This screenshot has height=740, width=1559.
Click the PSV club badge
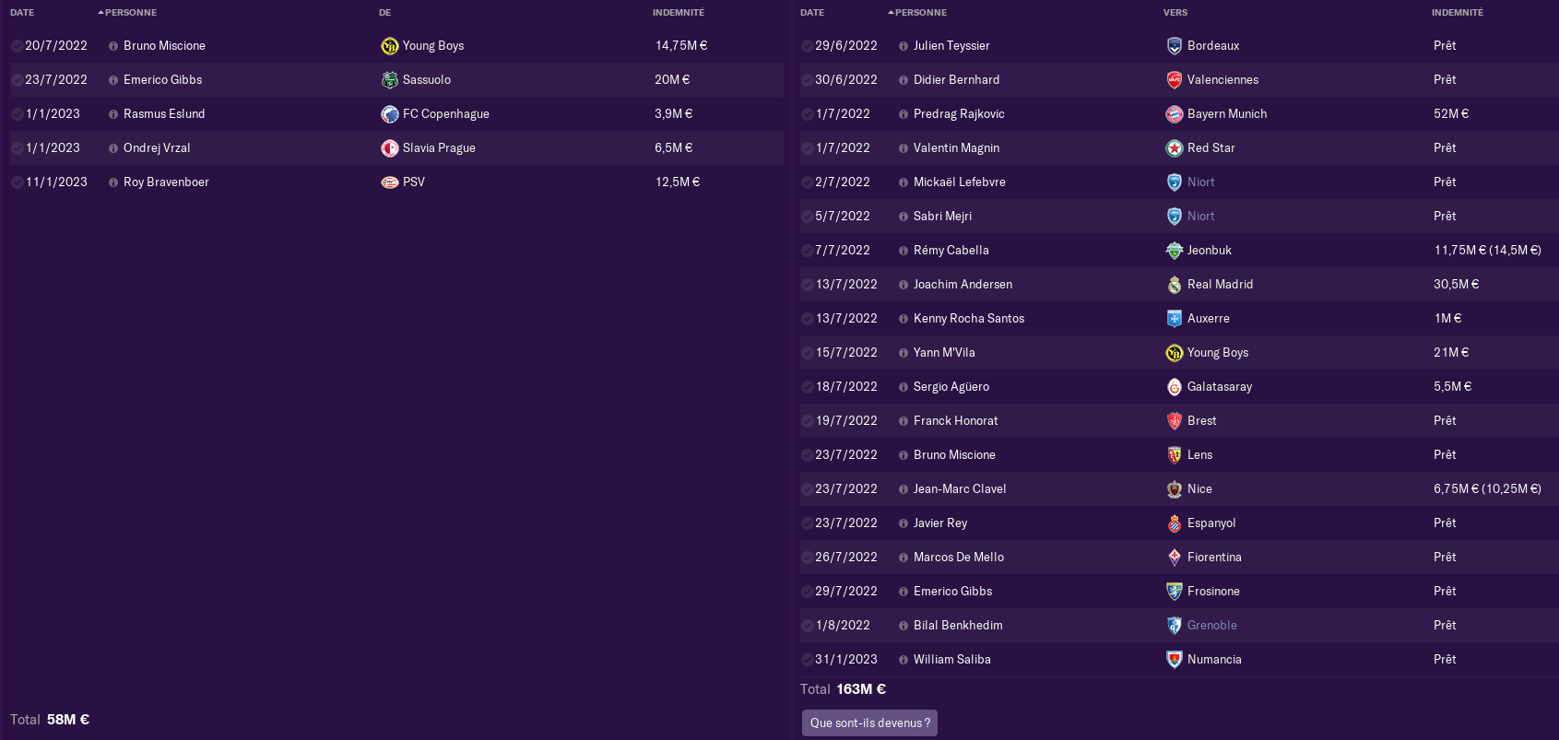coord(390,182)
